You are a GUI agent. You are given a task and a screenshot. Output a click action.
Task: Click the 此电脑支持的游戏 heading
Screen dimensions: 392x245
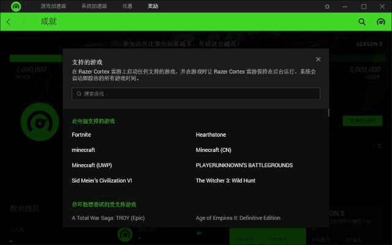(x=93, y=121)
